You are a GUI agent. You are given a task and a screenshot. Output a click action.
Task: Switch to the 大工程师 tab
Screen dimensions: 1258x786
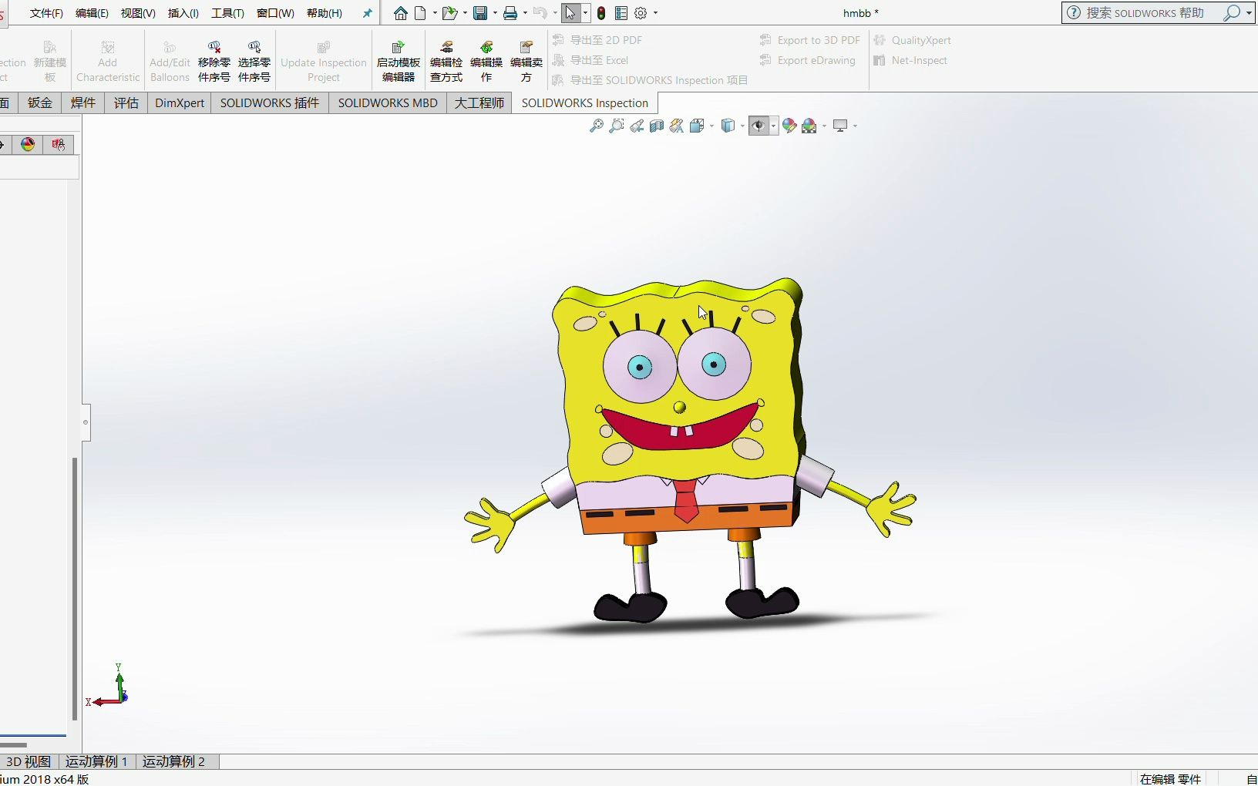click(479, 103)
